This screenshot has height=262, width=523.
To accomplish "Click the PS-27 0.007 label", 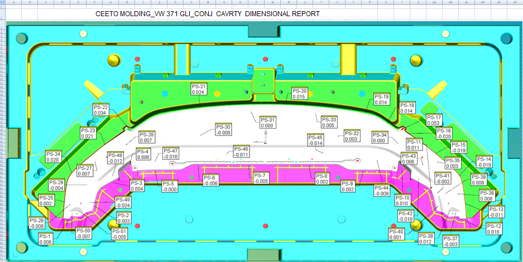I will click(85, 171).
